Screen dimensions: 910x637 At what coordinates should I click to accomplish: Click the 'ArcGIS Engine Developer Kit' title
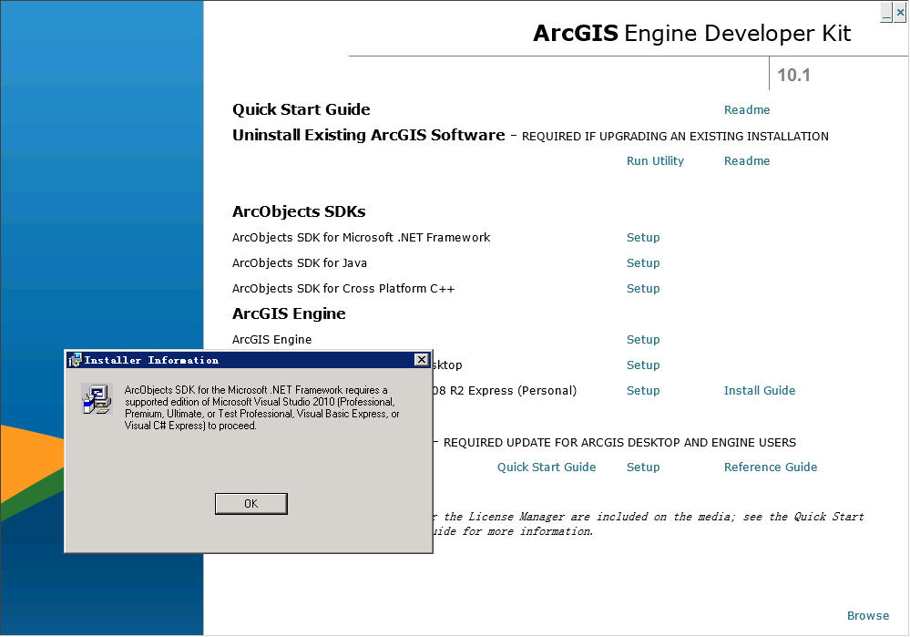691,33
